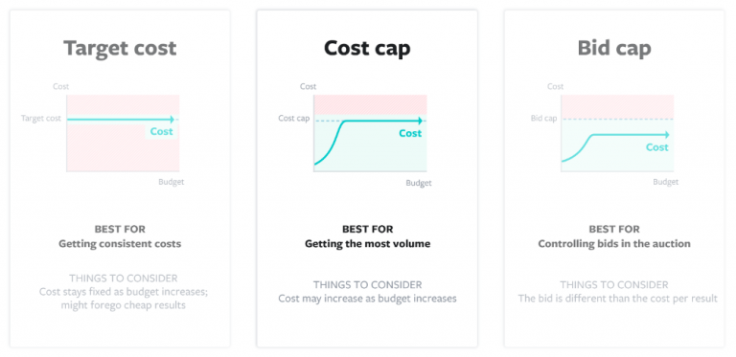Click the 'Target cost' axis label
This screenshot has width=736, height=357.
coord(41,119)
